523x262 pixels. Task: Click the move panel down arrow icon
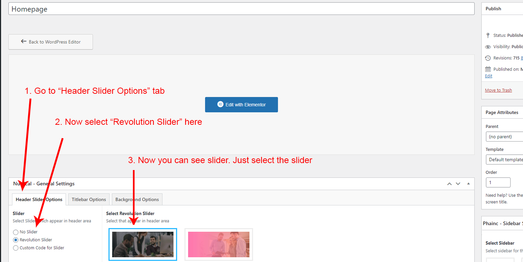click(458, 184)
